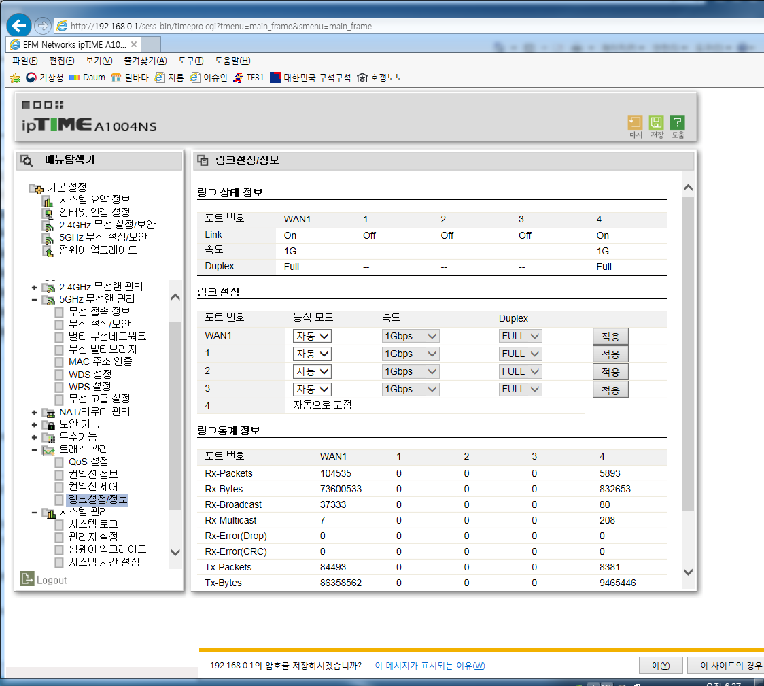Click 적용 button for WAN1 row
This screenshot has width=764, height=686.
pyautogui.click(x=610, y=337)
